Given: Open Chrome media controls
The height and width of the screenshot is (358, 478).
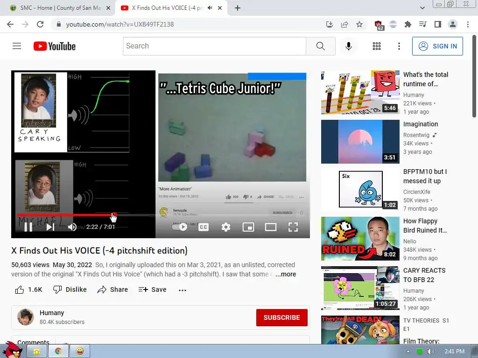Looking at the screenshot, I should click(422, 24).
